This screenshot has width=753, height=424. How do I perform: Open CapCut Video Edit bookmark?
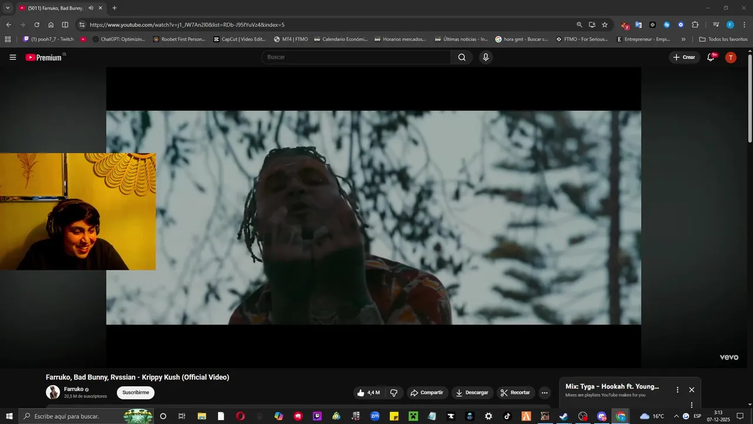tap(239, 39)
